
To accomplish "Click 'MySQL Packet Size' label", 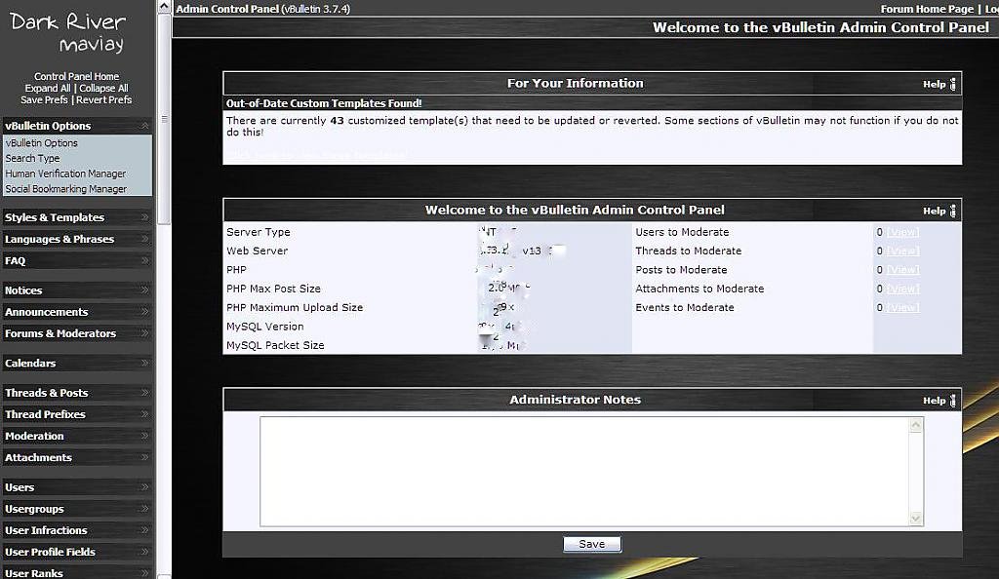I will 275,345.
